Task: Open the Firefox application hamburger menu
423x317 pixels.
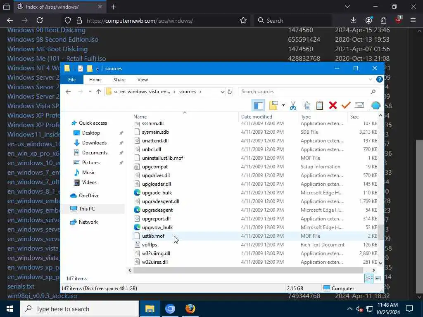Action: point(413,20)
